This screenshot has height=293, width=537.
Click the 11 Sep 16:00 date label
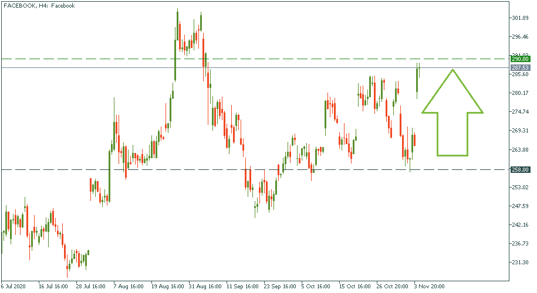coord(242,287)
